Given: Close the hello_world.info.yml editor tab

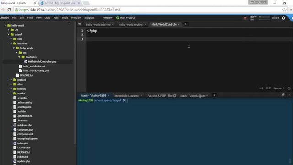Looking at the screenshot, I should [113, 25].
